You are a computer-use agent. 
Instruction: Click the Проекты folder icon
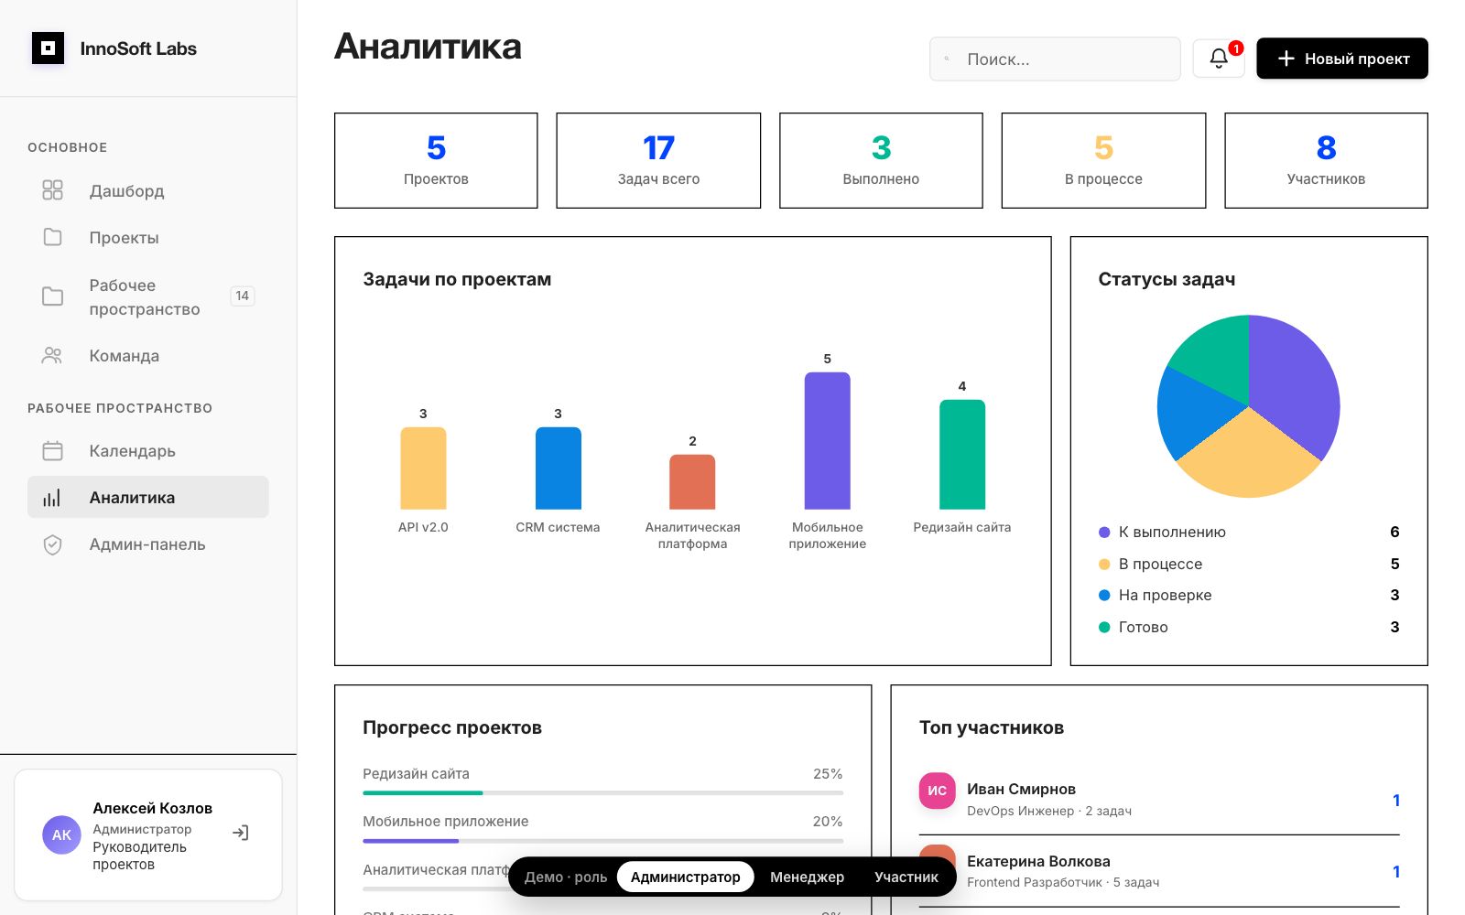tap(53, 237)
